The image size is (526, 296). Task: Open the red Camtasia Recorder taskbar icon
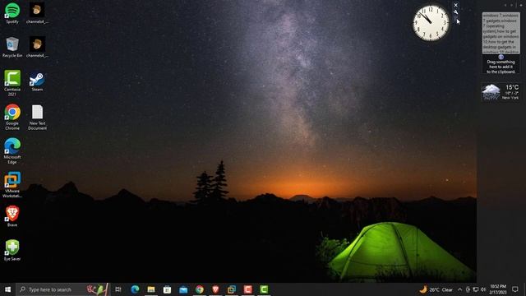pyautogui.click(x=247, y=289)
